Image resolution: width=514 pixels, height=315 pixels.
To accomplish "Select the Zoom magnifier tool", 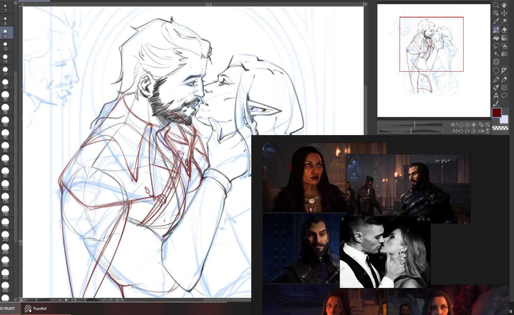I will (x=496, y=5).
